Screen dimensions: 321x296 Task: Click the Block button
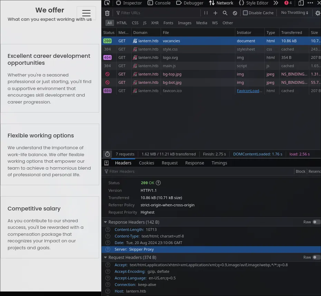pyautogui.click(x=300, y=171)
